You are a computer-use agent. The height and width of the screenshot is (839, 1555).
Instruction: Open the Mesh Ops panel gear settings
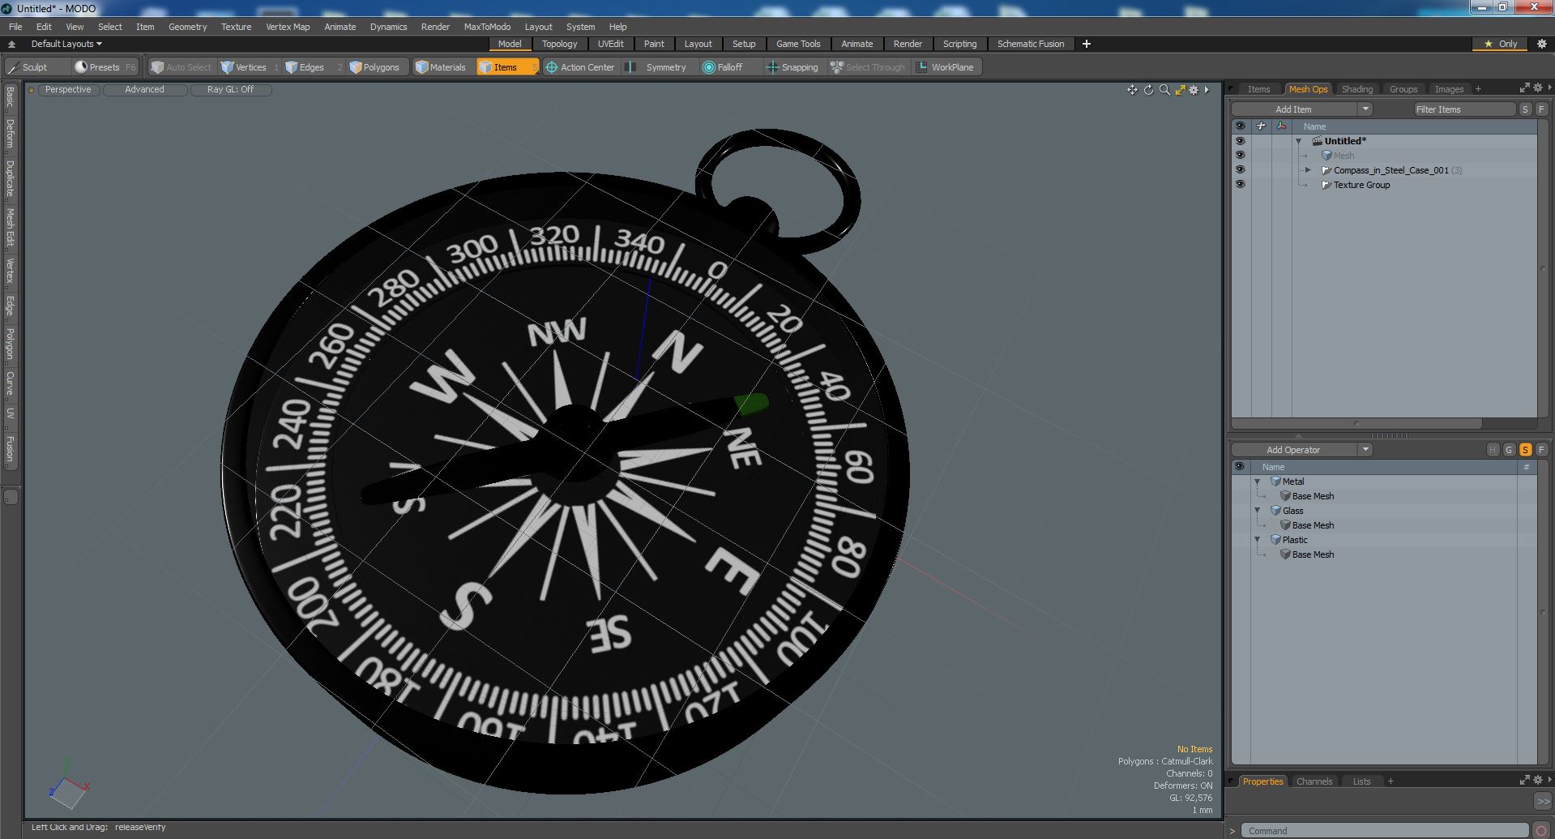click(x=1538, y=88)
